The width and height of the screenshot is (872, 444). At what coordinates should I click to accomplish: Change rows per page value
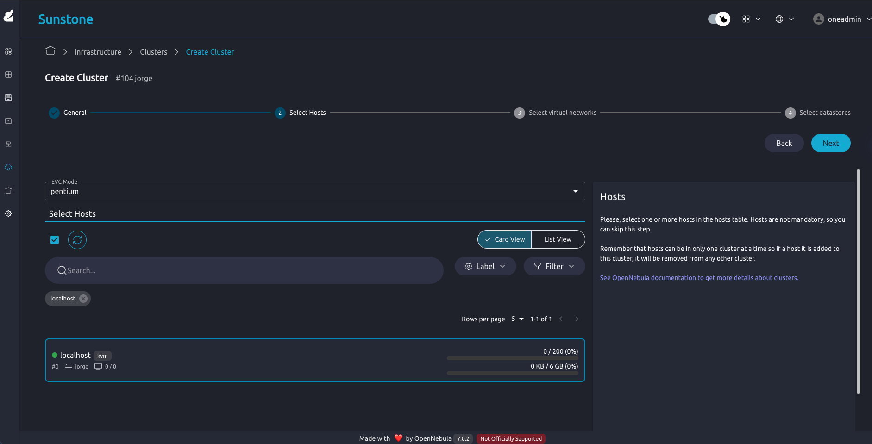coord(517,319)
